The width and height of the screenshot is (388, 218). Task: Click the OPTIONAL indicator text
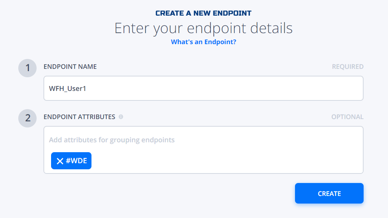(348, 117)
